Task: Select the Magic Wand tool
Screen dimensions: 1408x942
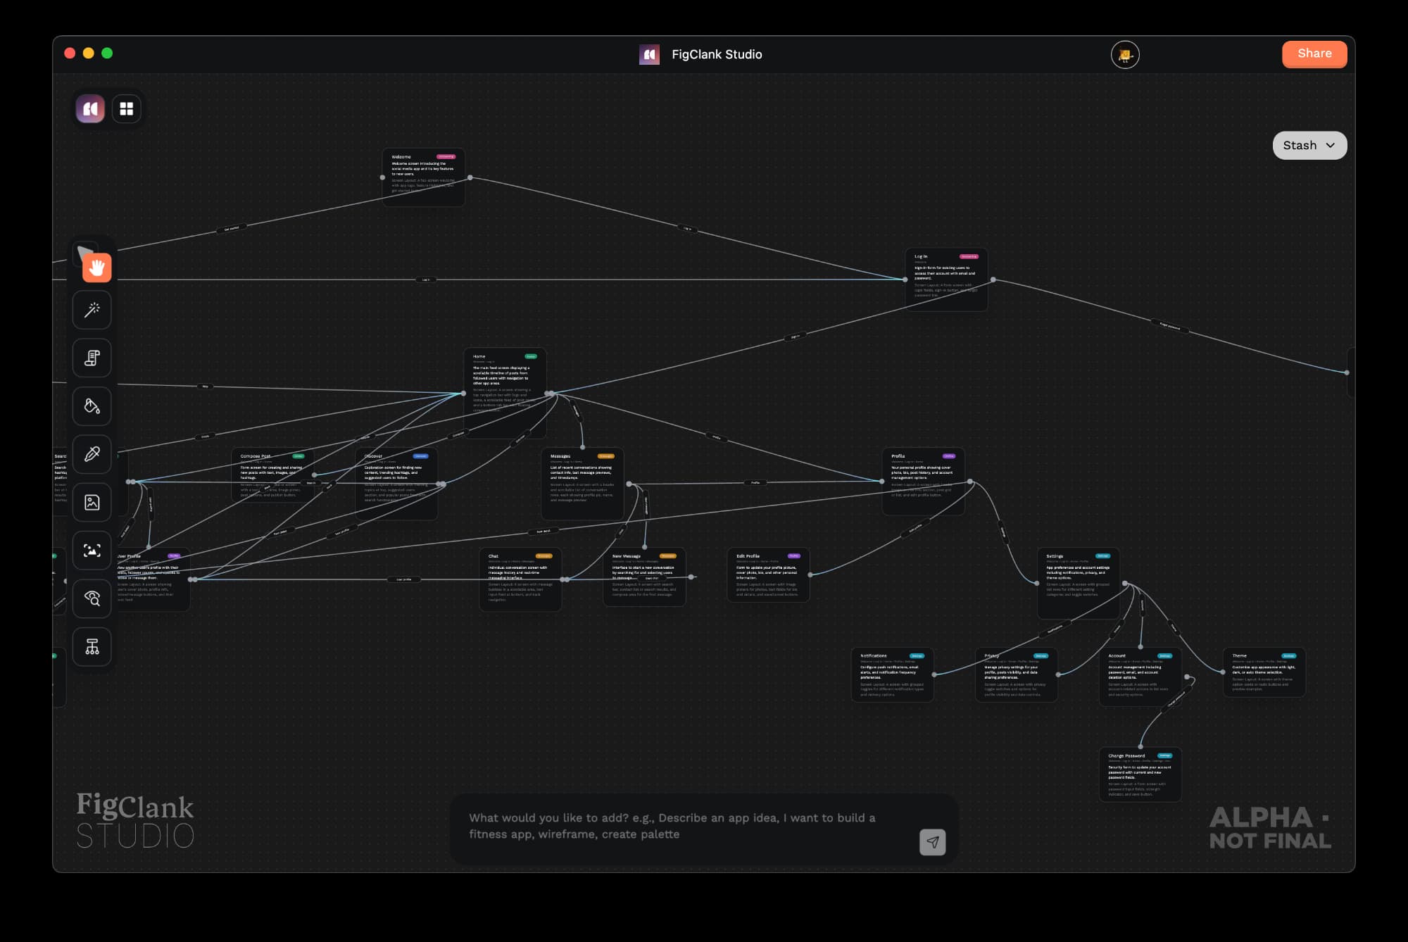Action: coord(92,310)
